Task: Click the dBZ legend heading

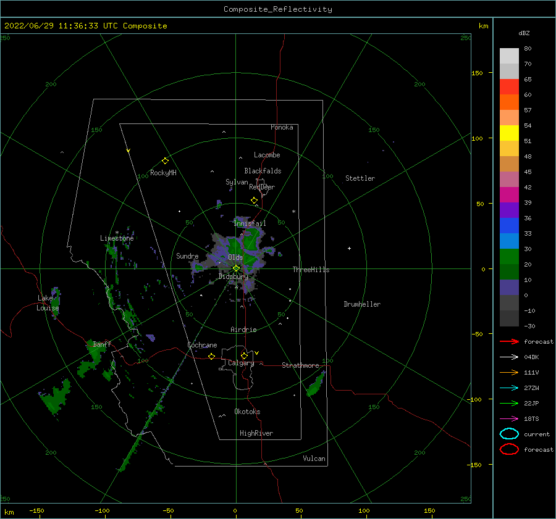Action: [524, 33]
